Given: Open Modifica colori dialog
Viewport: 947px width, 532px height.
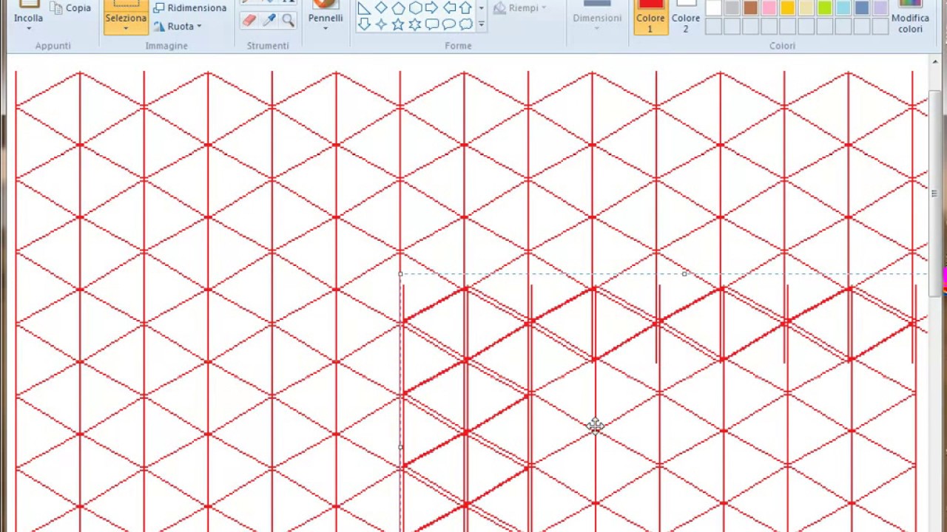Looking at the screenshot, I should [911, 18].
